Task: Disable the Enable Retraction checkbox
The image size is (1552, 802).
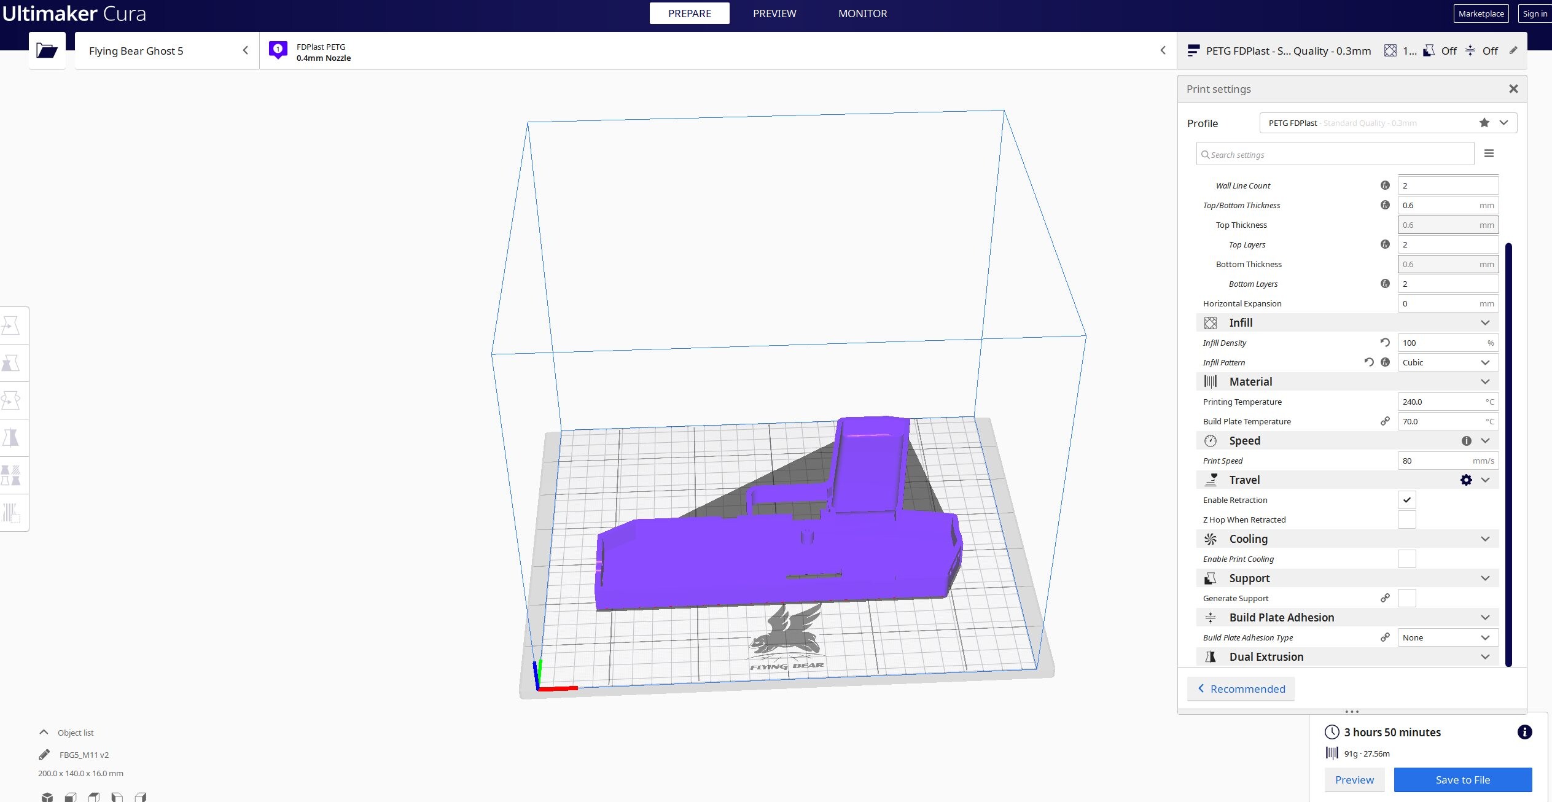Action: 1406,500
